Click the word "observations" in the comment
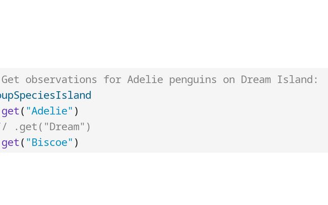328x205 pixels. (61, 80)
